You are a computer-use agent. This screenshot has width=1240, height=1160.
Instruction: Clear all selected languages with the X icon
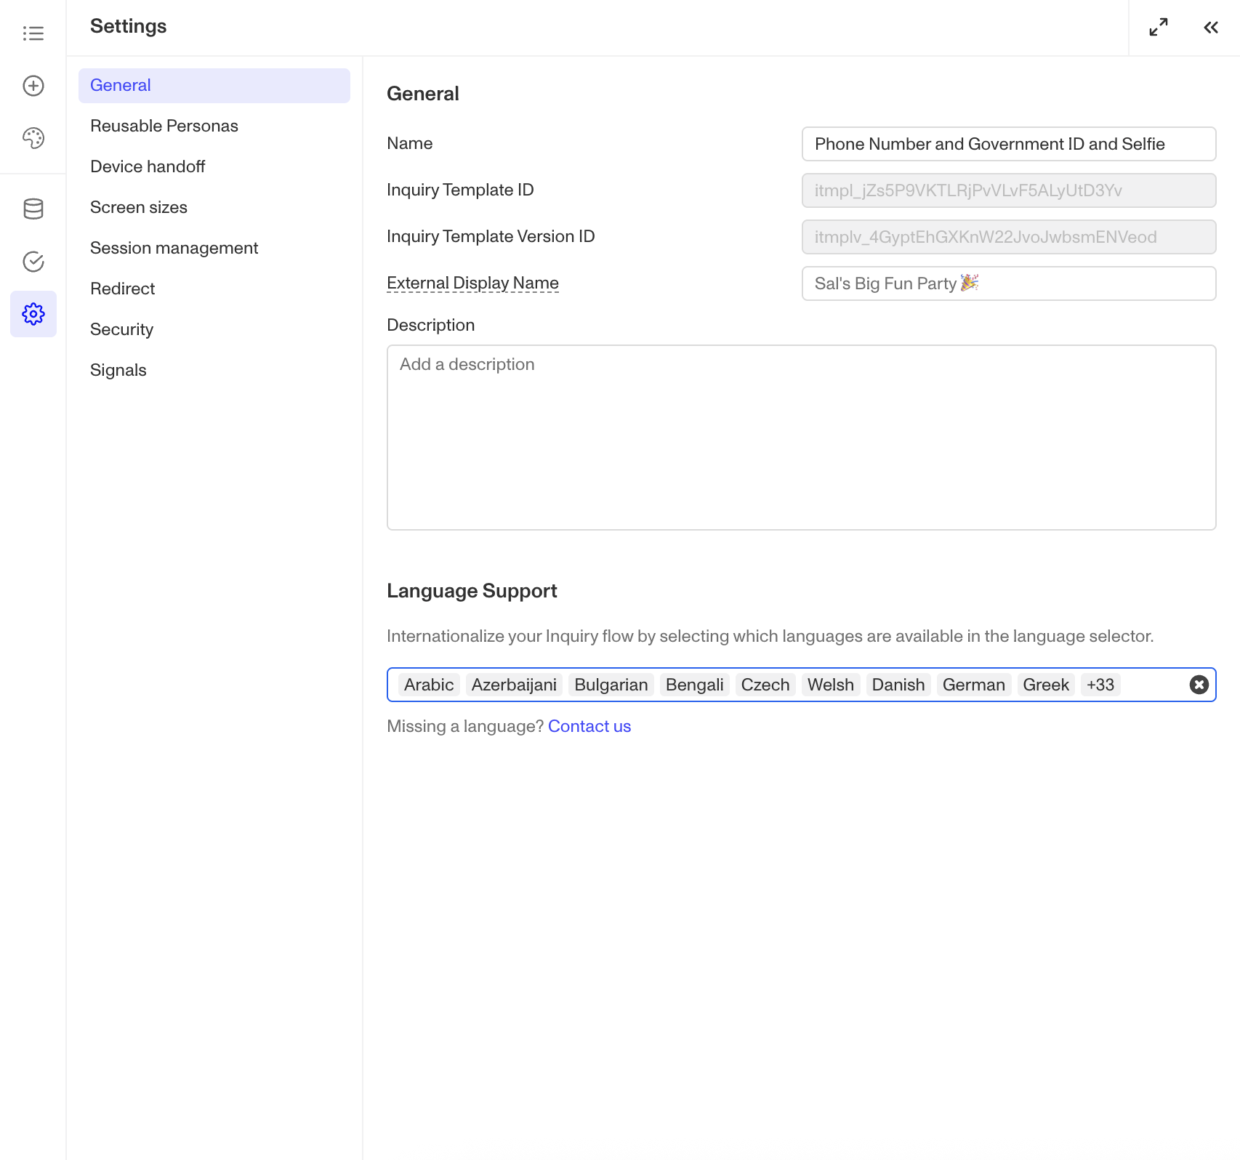1199,684
